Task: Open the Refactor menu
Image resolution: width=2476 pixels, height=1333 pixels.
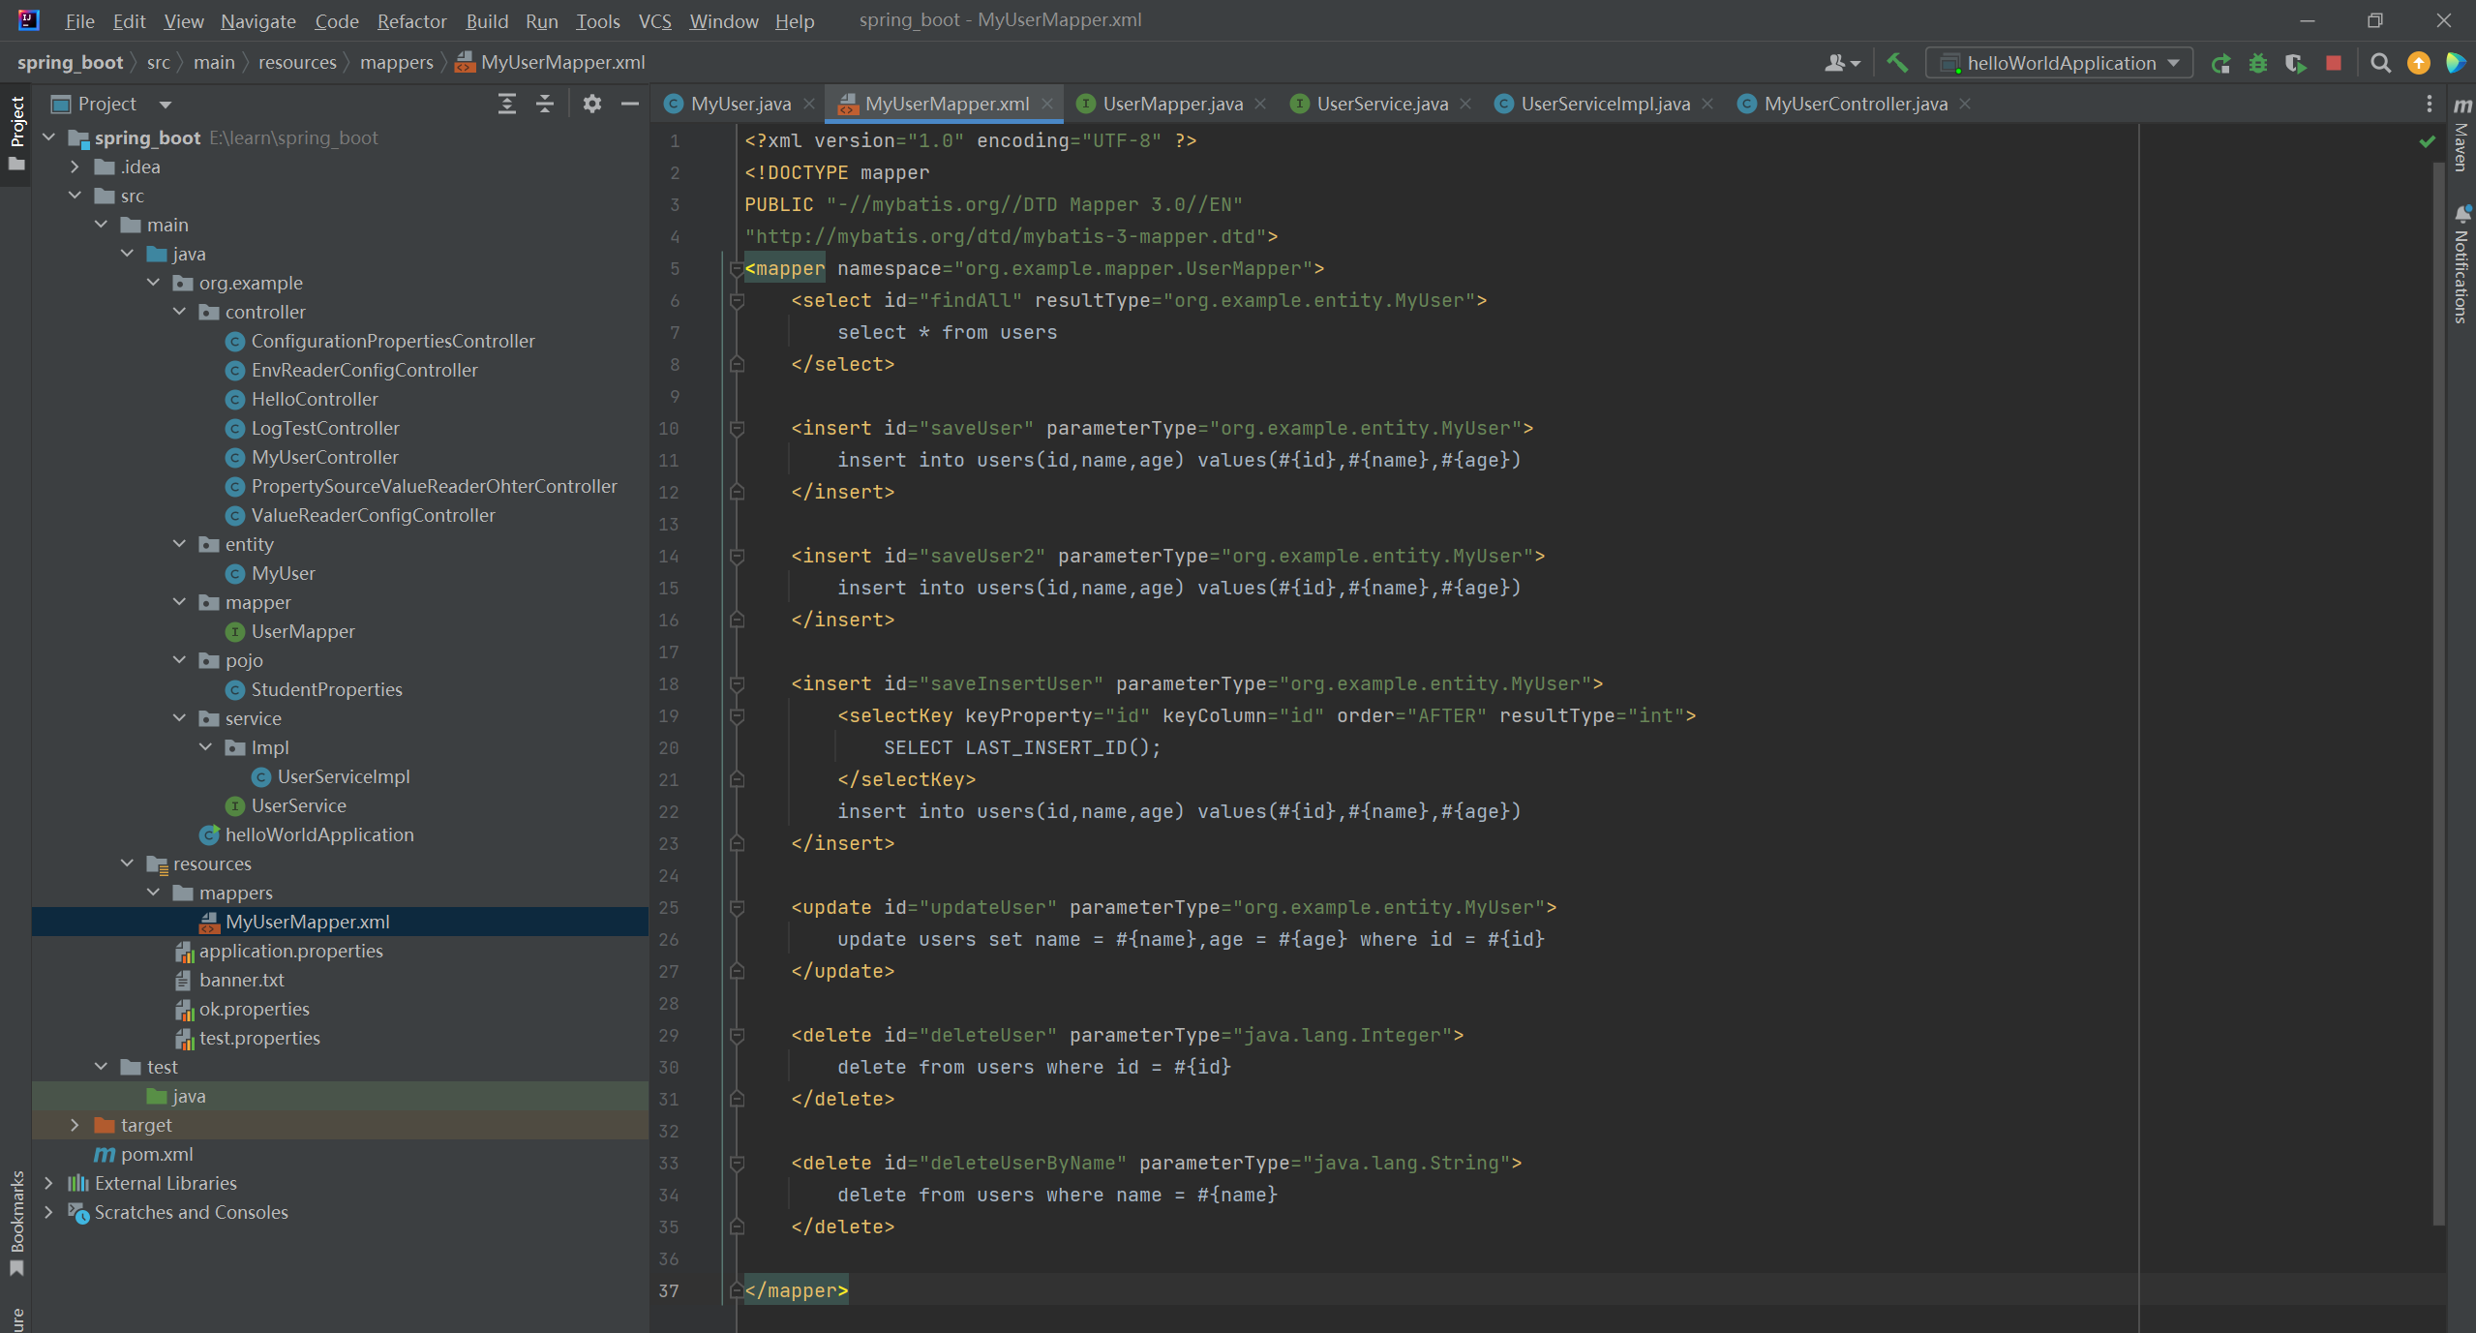Action: click(411, 20)
